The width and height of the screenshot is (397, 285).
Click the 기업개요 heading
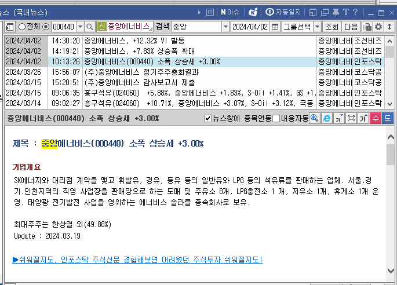(x=27, y=167)
